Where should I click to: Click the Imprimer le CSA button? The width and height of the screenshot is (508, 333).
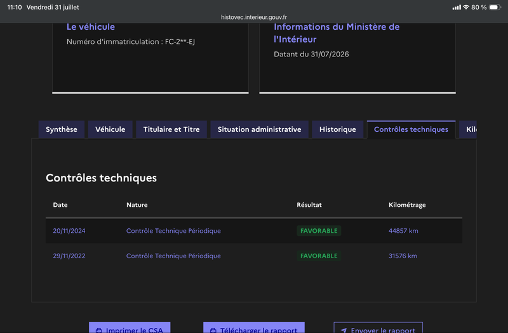(x=130, y=328)
